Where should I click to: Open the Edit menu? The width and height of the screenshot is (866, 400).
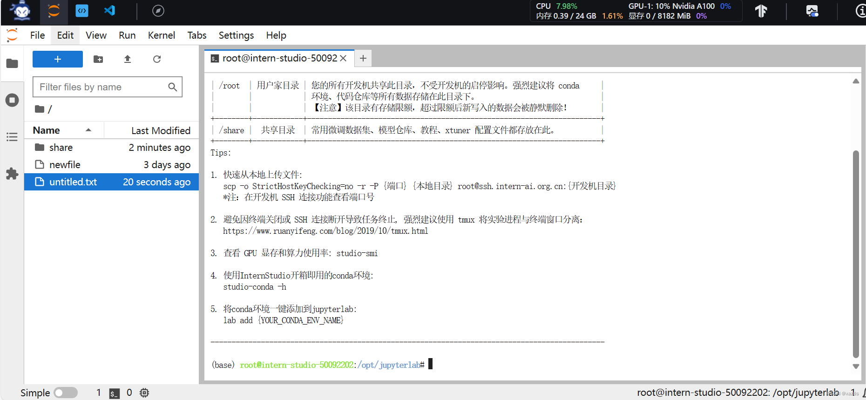tap(65, 35)
